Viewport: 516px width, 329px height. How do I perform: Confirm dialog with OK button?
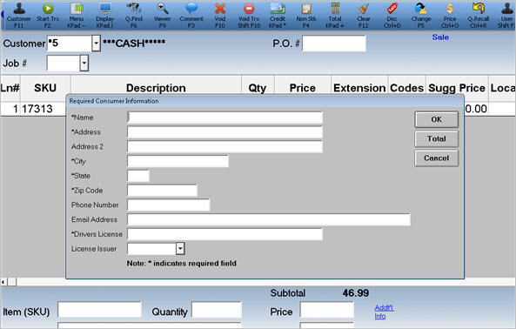click(436, 119)
